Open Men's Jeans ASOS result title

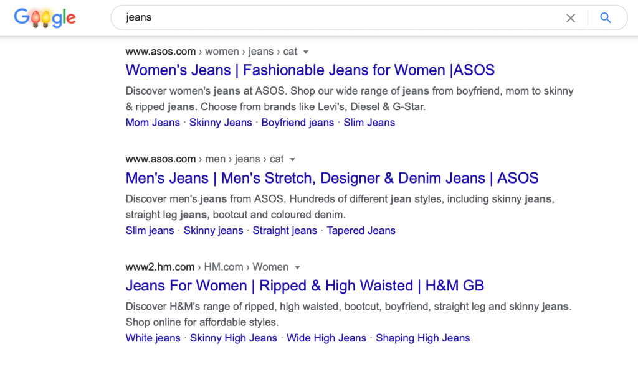[332, 178]
